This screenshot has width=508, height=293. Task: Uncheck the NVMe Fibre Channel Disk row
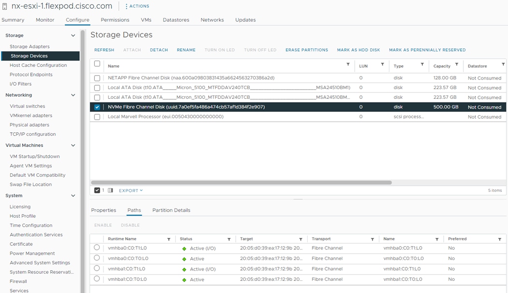click(x=97, y=107)
